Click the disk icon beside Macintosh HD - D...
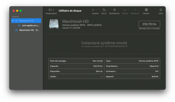 (x=16, y=30)
